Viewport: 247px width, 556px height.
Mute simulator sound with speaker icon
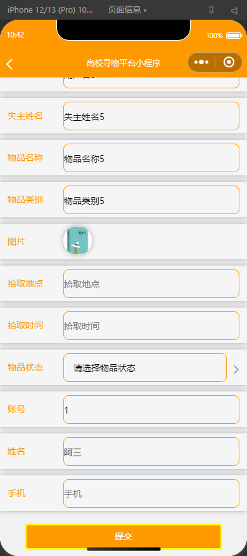coord(234,11)
